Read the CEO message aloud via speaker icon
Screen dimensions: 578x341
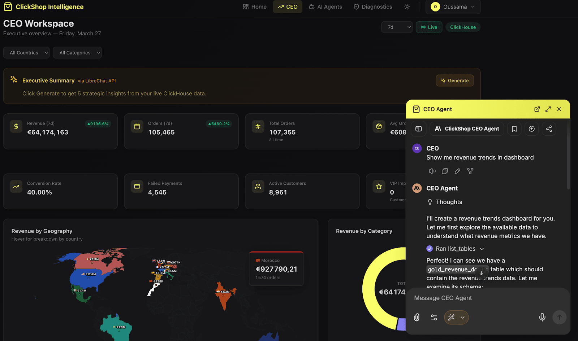click(432, 171)
